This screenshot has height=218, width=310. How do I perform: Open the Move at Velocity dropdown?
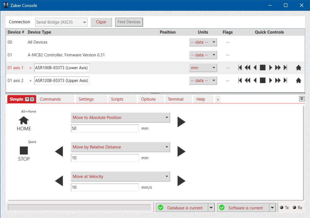pos(120,177)
